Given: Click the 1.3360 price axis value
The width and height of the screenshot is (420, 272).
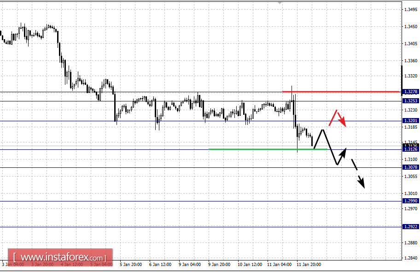Looking at the screenshot, I should click(x=411, y=61).
